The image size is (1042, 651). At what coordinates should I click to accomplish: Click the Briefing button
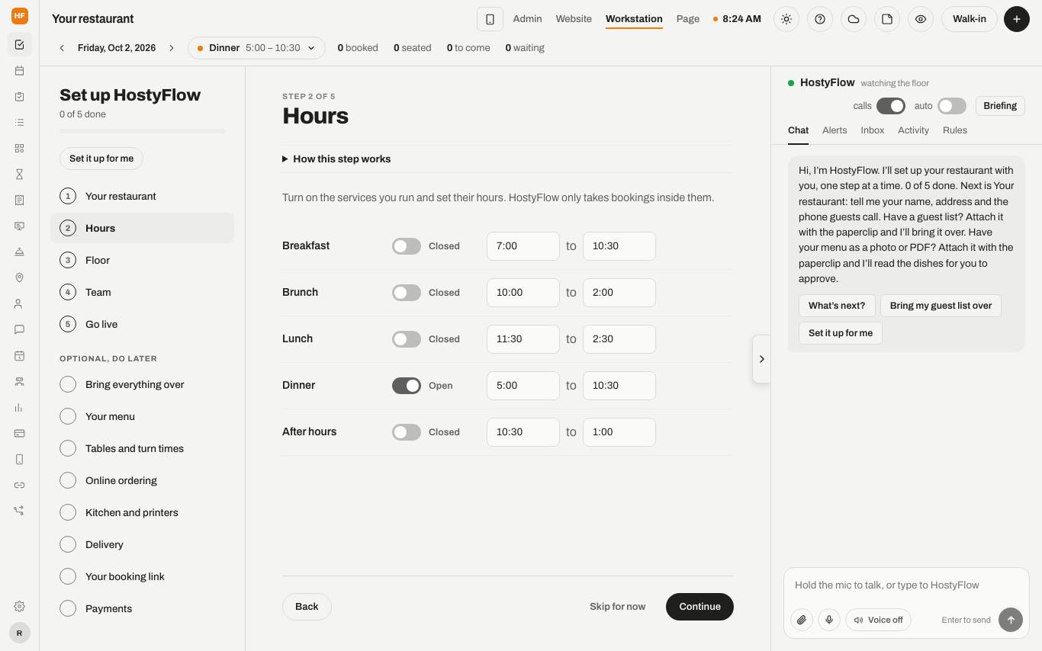click(1000, 106)
